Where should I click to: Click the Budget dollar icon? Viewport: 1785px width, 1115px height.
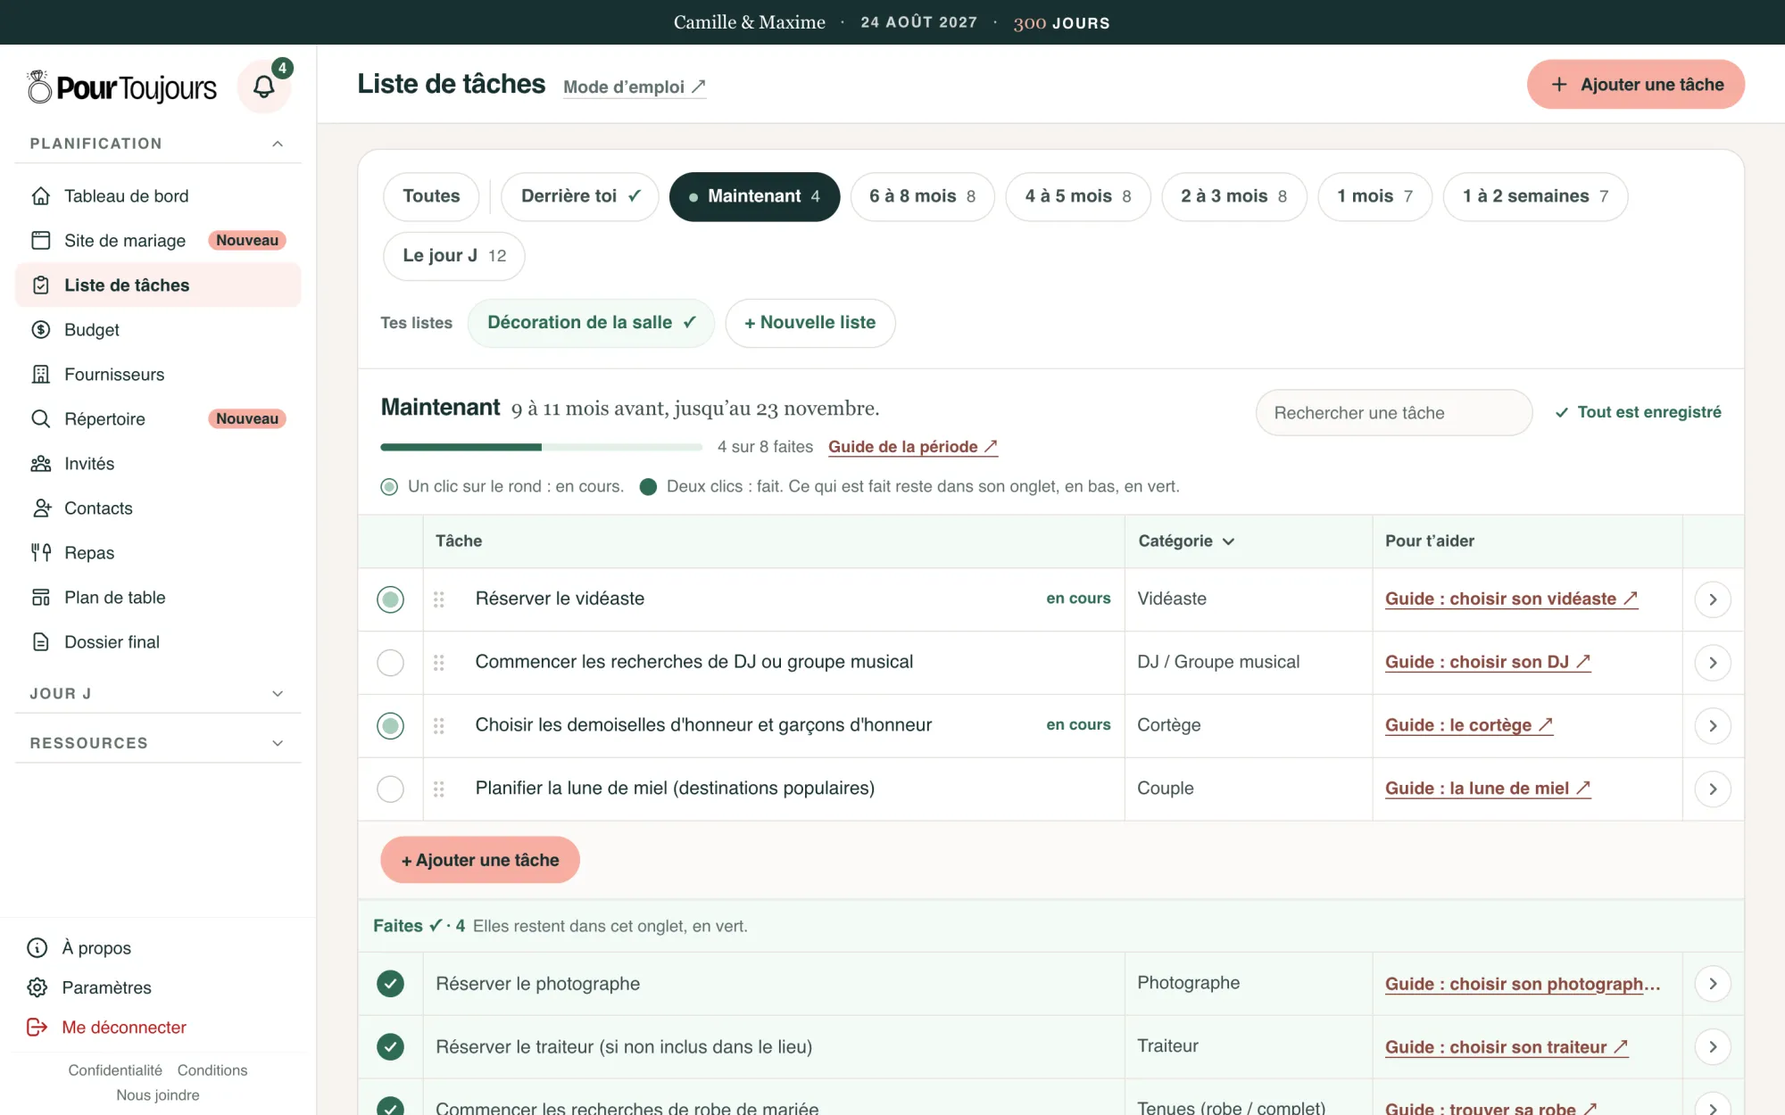pos(41,330)
